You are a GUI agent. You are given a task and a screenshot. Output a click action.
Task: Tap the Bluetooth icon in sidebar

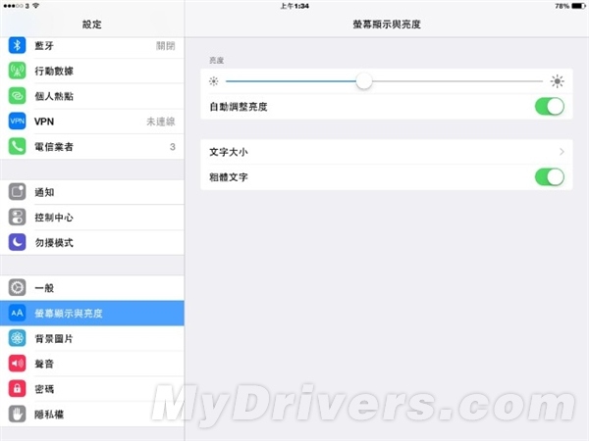click(17, 45)
